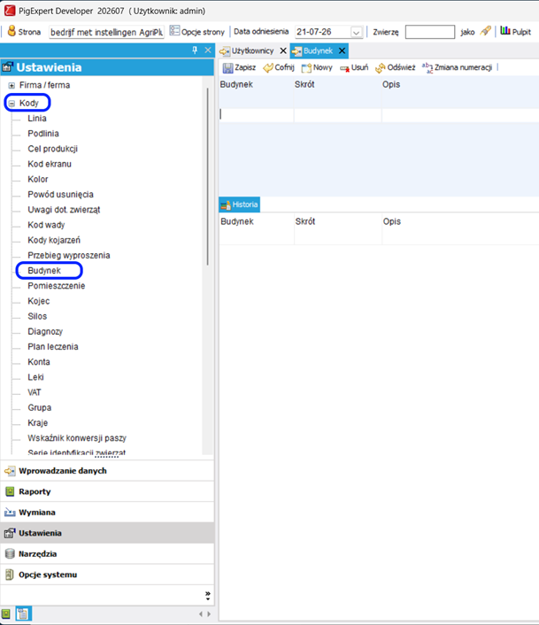
Task: Create a new record with Nowy
Action: tap(317, 68)
